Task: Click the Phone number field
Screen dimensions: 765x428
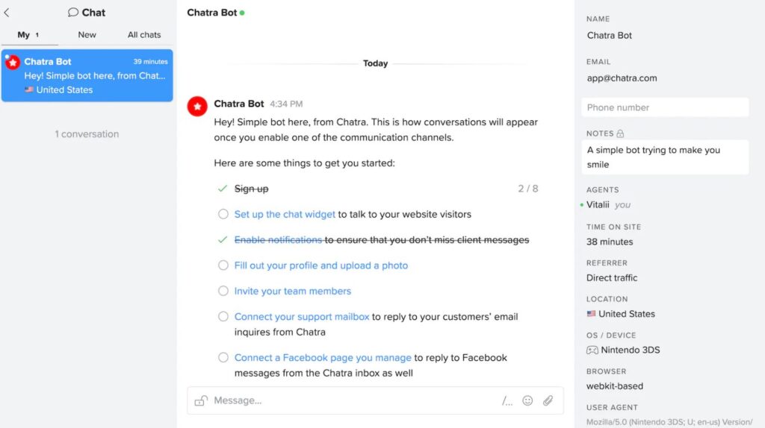Action: 665,107
